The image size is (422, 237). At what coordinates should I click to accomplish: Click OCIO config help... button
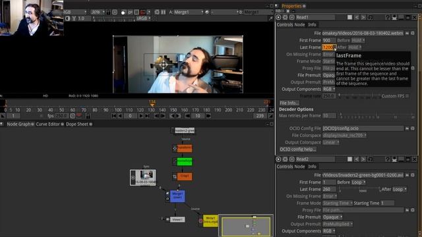(298, 149)
